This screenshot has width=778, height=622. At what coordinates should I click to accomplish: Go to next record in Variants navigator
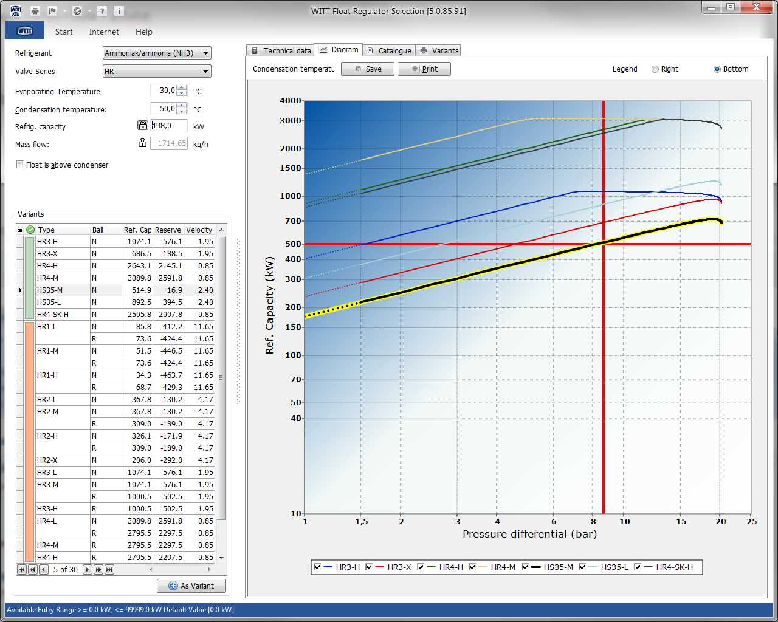click(x=88, y=569)
